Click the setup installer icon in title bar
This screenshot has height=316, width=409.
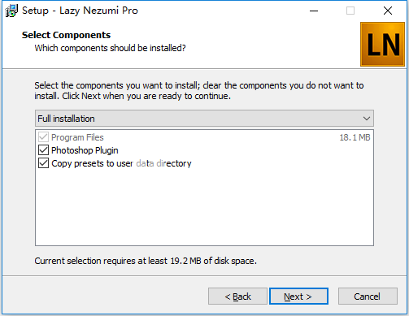click(11, 11)
